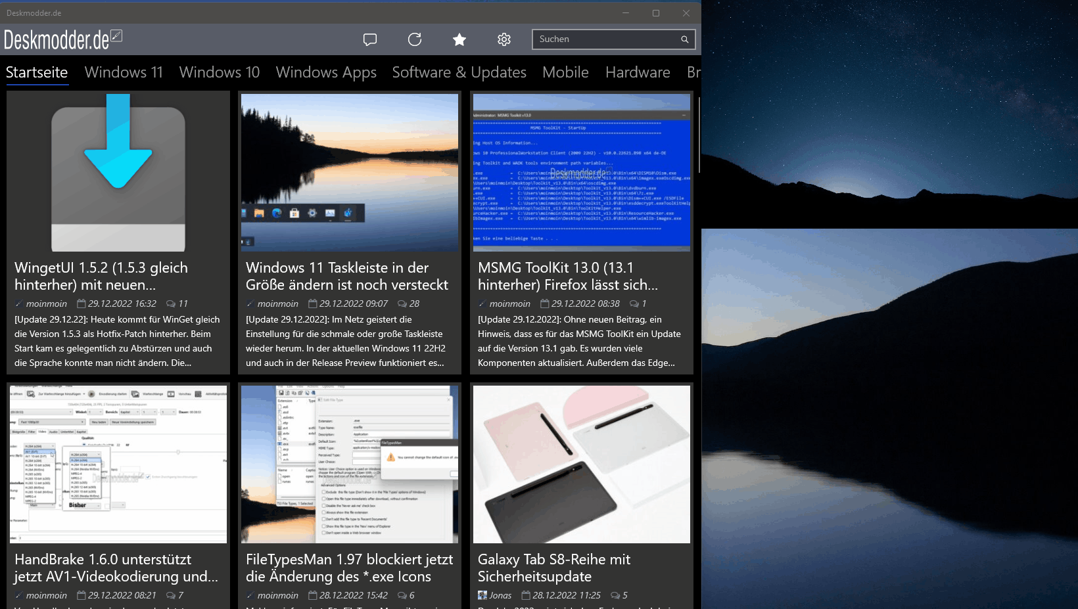
Task: Open the Mobile tab
Action: (x=565, y=72)
